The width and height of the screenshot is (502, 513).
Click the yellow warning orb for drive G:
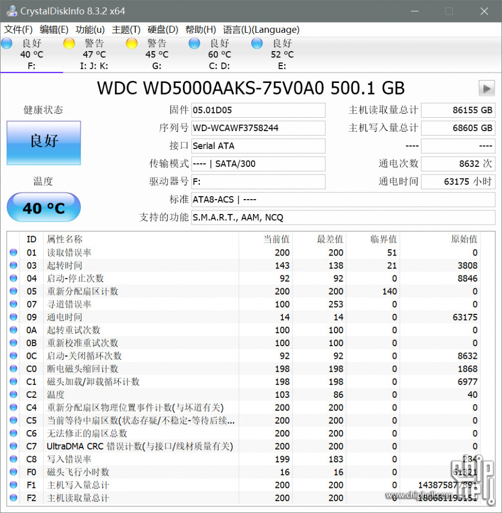click(132, 43)
